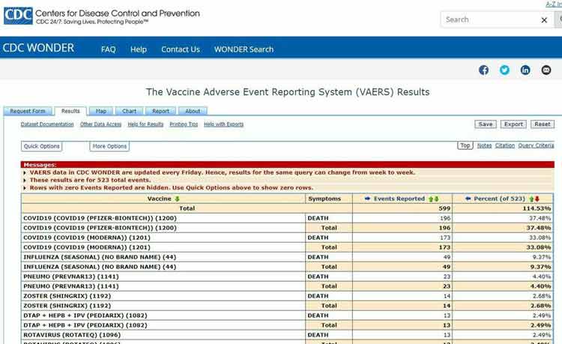Open the Map tab
562x344 pixels.
[101, 111]
